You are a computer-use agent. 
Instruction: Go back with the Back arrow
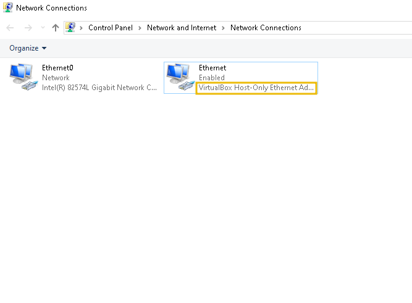[x=10, y=28]
